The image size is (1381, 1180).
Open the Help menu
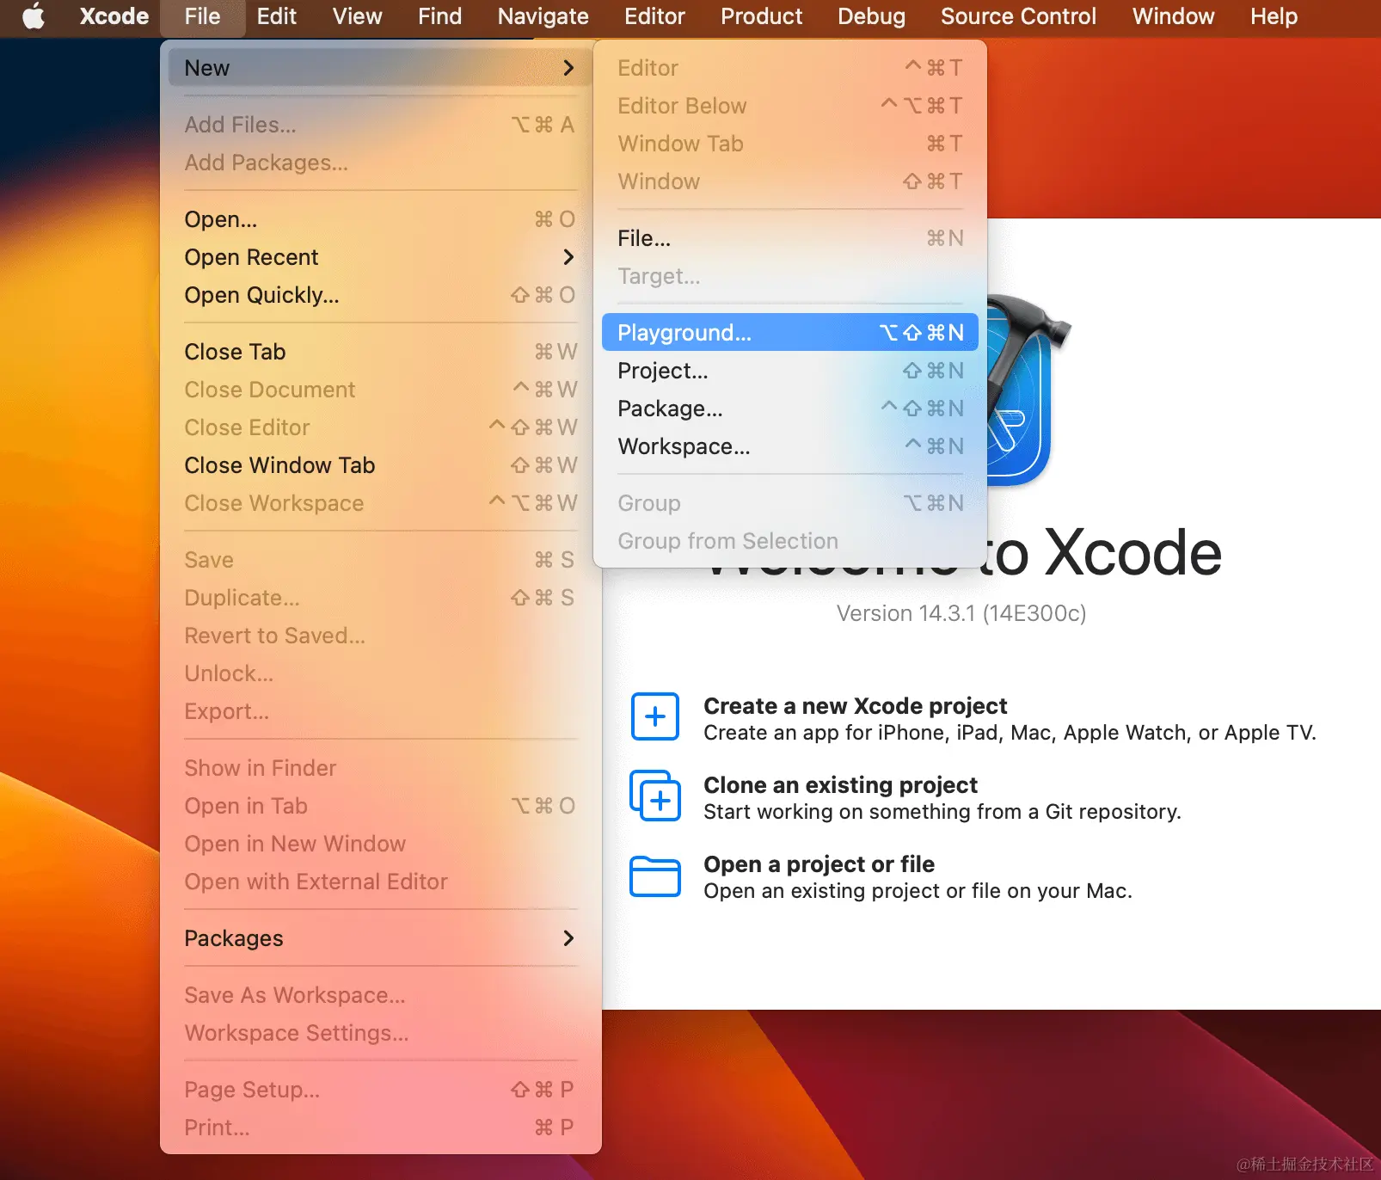1274,16
